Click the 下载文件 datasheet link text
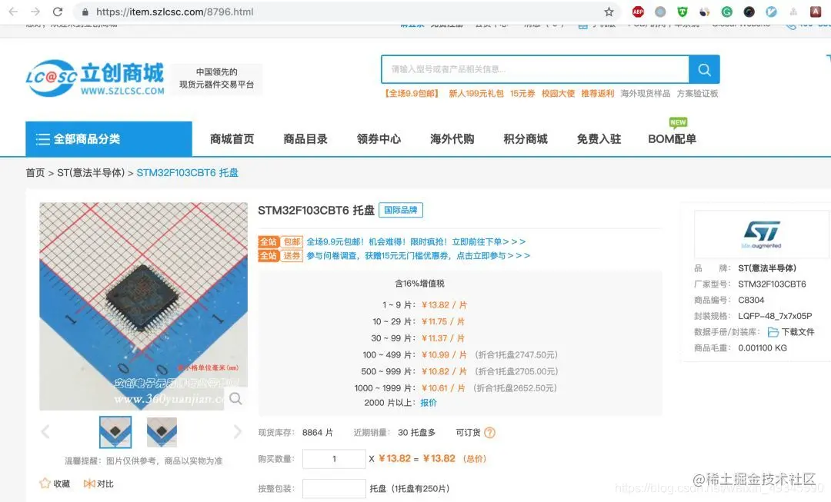Image resolution: width=831 pixels, height=502 pixels. click(798, 332)
